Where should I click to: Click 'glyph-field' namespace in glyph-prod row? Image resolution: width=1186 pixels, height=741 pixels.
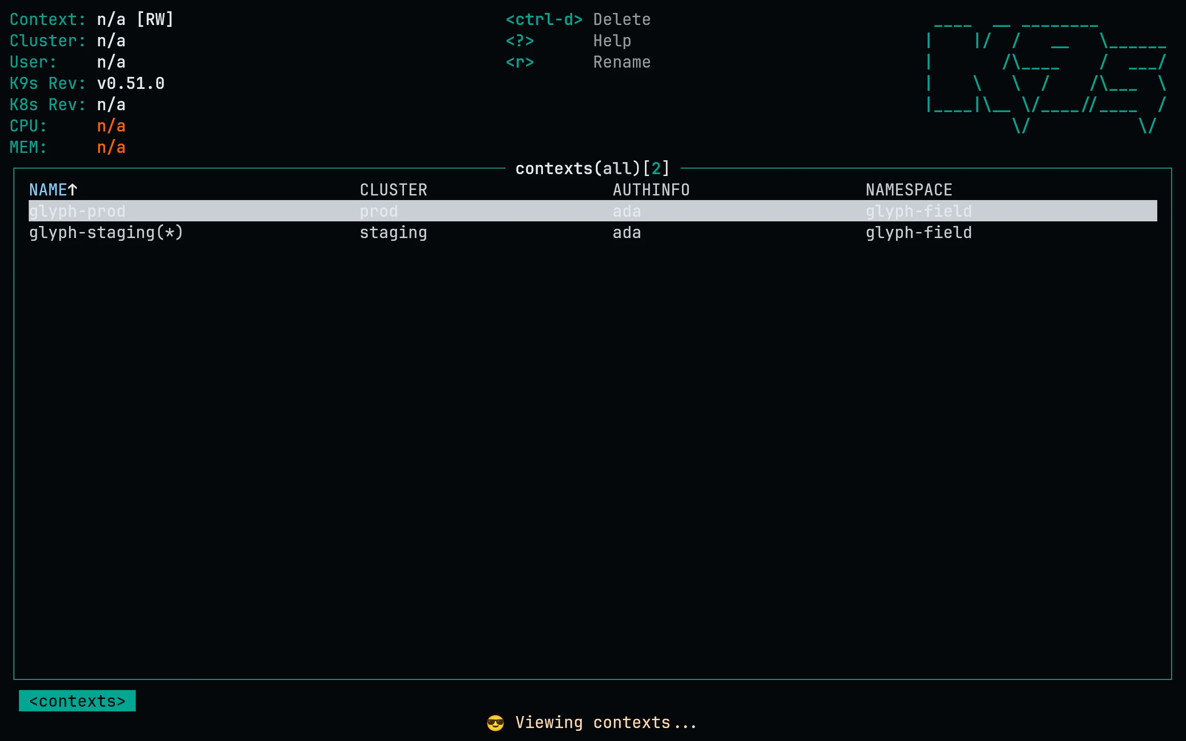click(919, 211)
